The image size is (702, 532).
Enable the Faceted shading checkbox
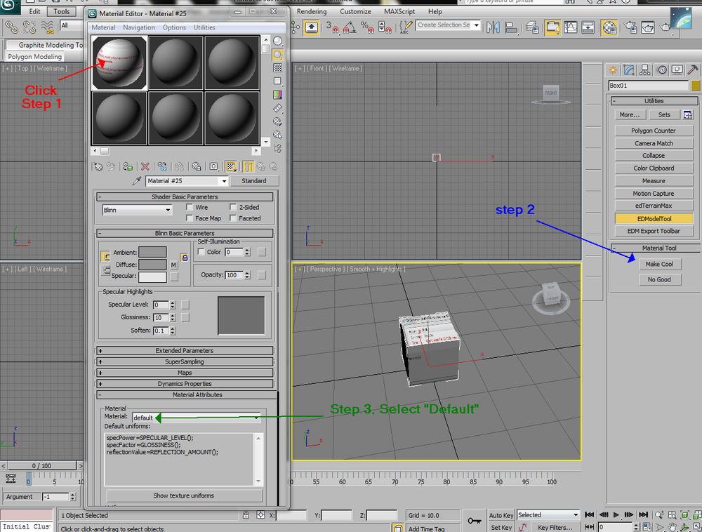click(232, 218)
